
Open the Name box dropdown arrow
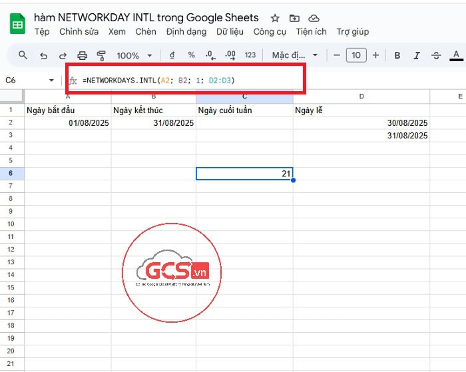click(52, 81)
